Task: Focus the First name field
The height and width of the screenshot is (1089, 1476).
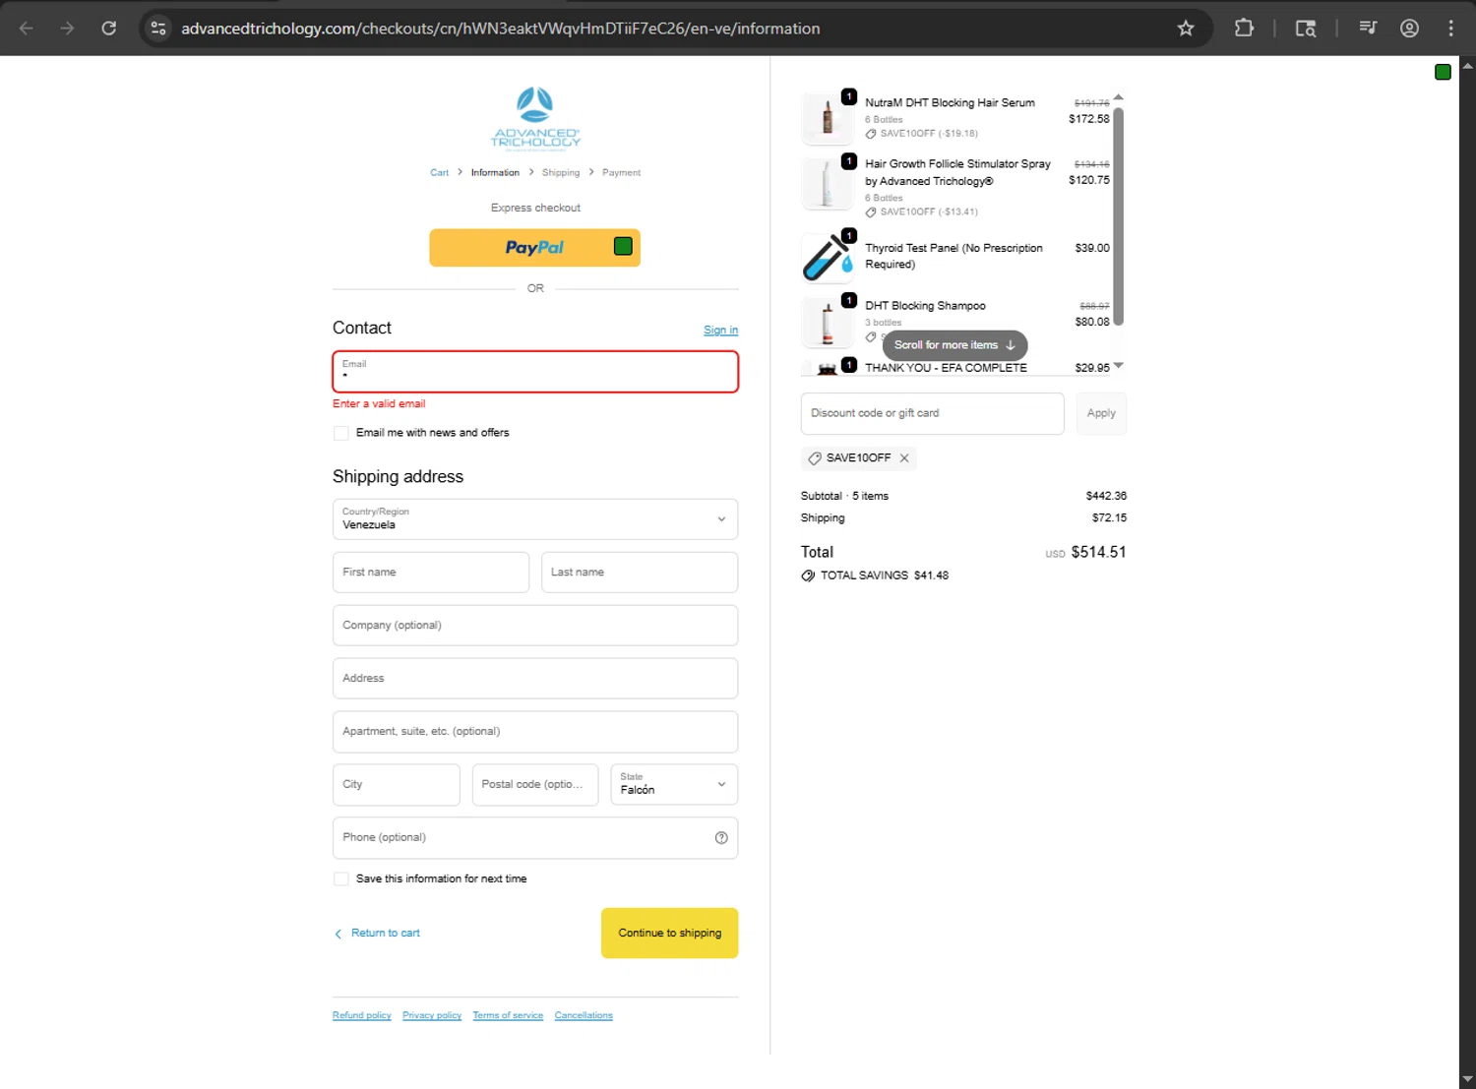Action: [431, 573]
